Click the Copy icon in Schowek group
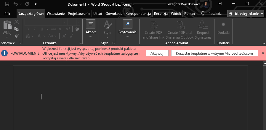266x130 pixels. tap(17, 29)
